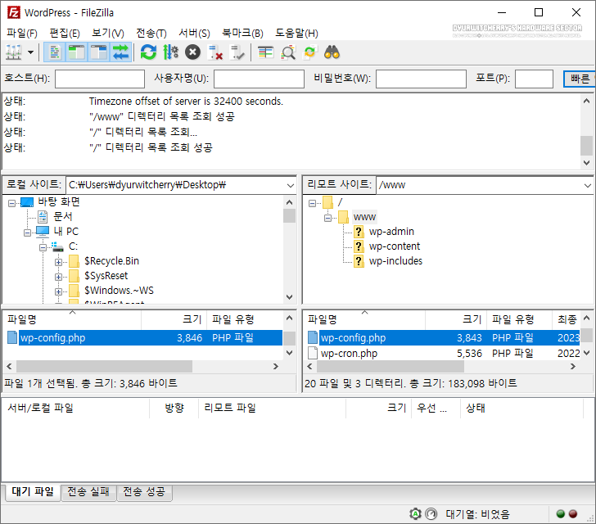Open the local site path dropdown
This screenshot has width=596, height=524.
coord(291,186)
